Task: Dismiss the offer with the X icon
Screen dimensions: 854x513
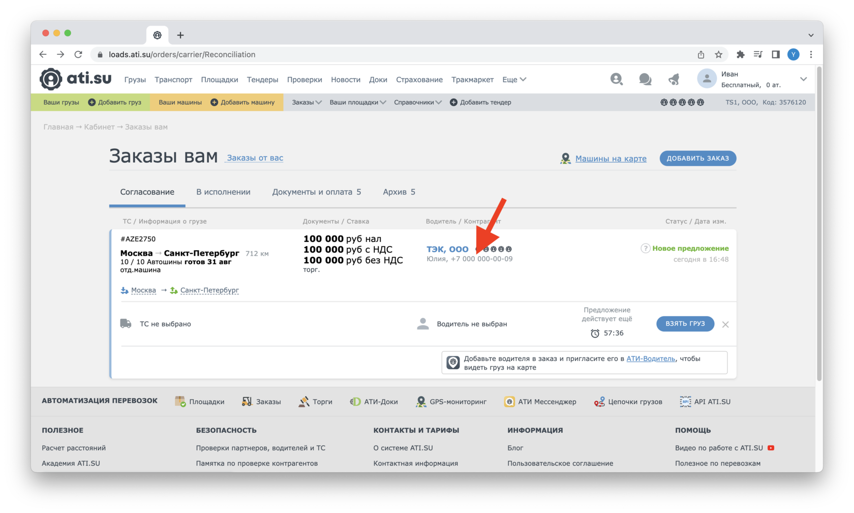Action: 725,324
